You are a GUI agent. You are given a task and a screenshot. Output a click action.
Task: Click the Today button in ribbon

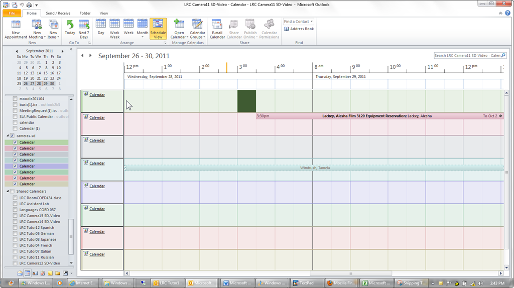pyautogui.click(x=70, y=29)
